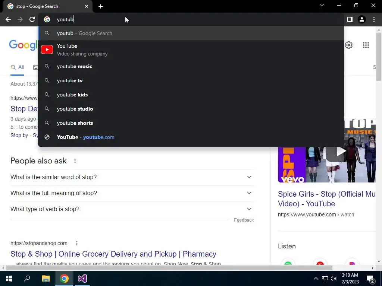Click into the address bar text 'youtub'
This screenshot has width=382, height=286.
click(x=65, y=19)
